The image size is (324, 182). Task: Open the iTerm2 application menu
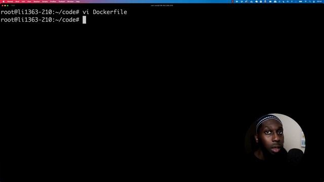(x=10, y=2)
